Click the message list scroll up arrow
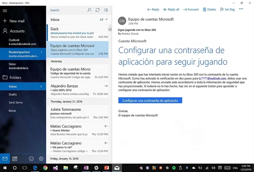Image resolution: width=254 pixels, height=172 pixels. pyautogui.click(x=110, y=26)
